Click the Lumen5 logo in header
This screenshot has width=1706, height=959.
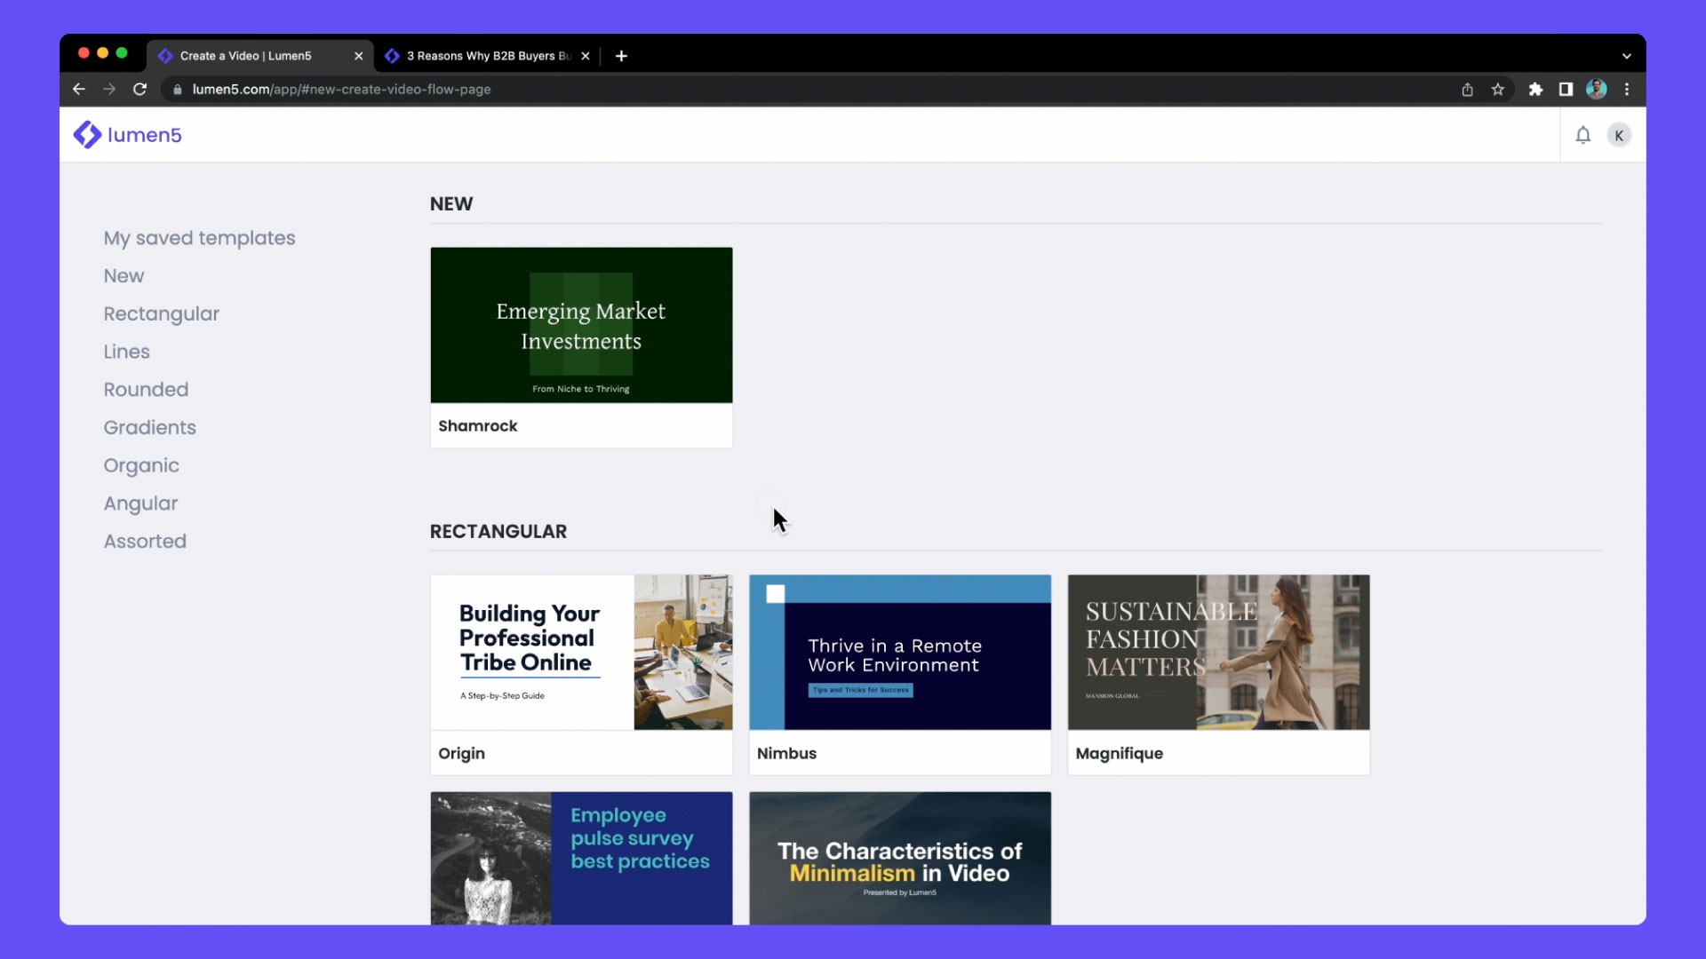(x=127, y=135)
